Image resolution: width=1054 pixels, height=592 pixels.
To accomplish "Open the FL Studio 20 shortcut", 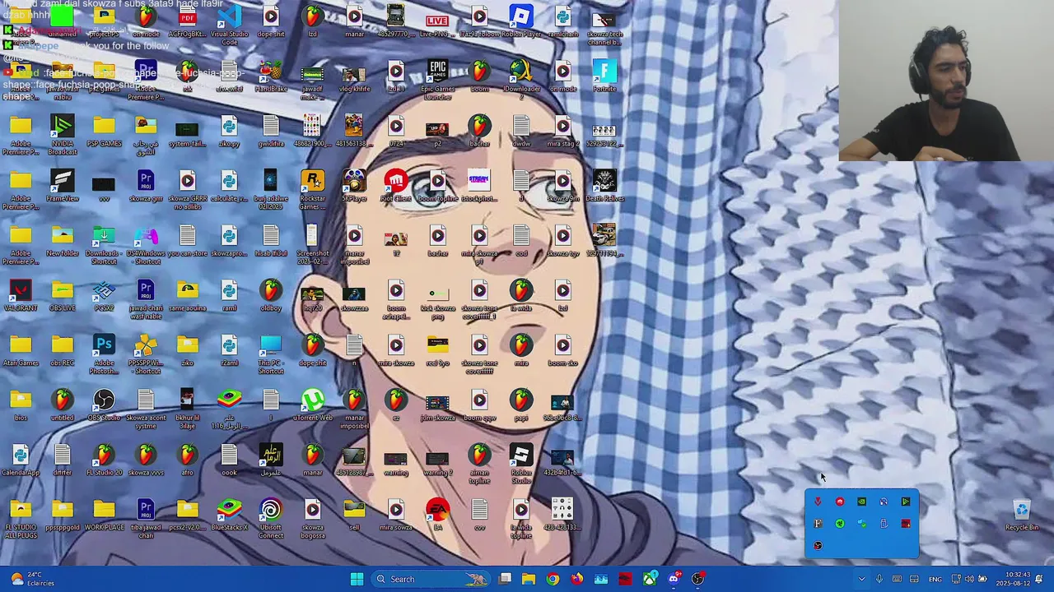I will coord(104,460).
